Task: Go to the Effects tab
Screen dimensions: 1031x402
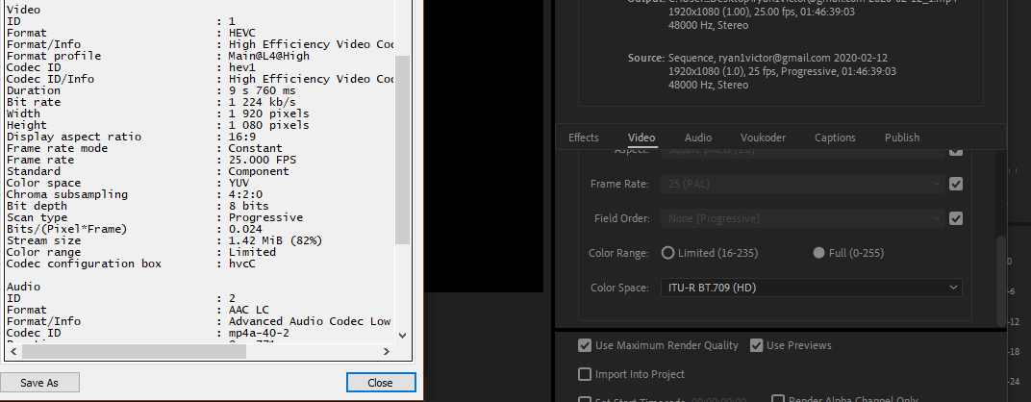Action: click(584, 138)
